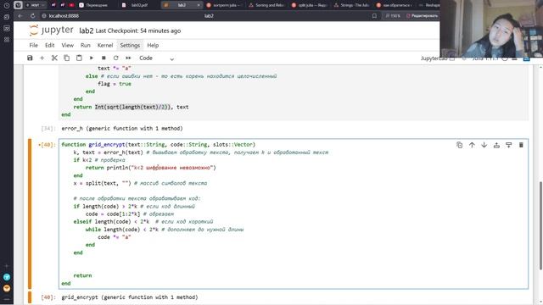The image size is (543, 305).
Task: Click the Last Checkpoint text
Action: point(138,30)
